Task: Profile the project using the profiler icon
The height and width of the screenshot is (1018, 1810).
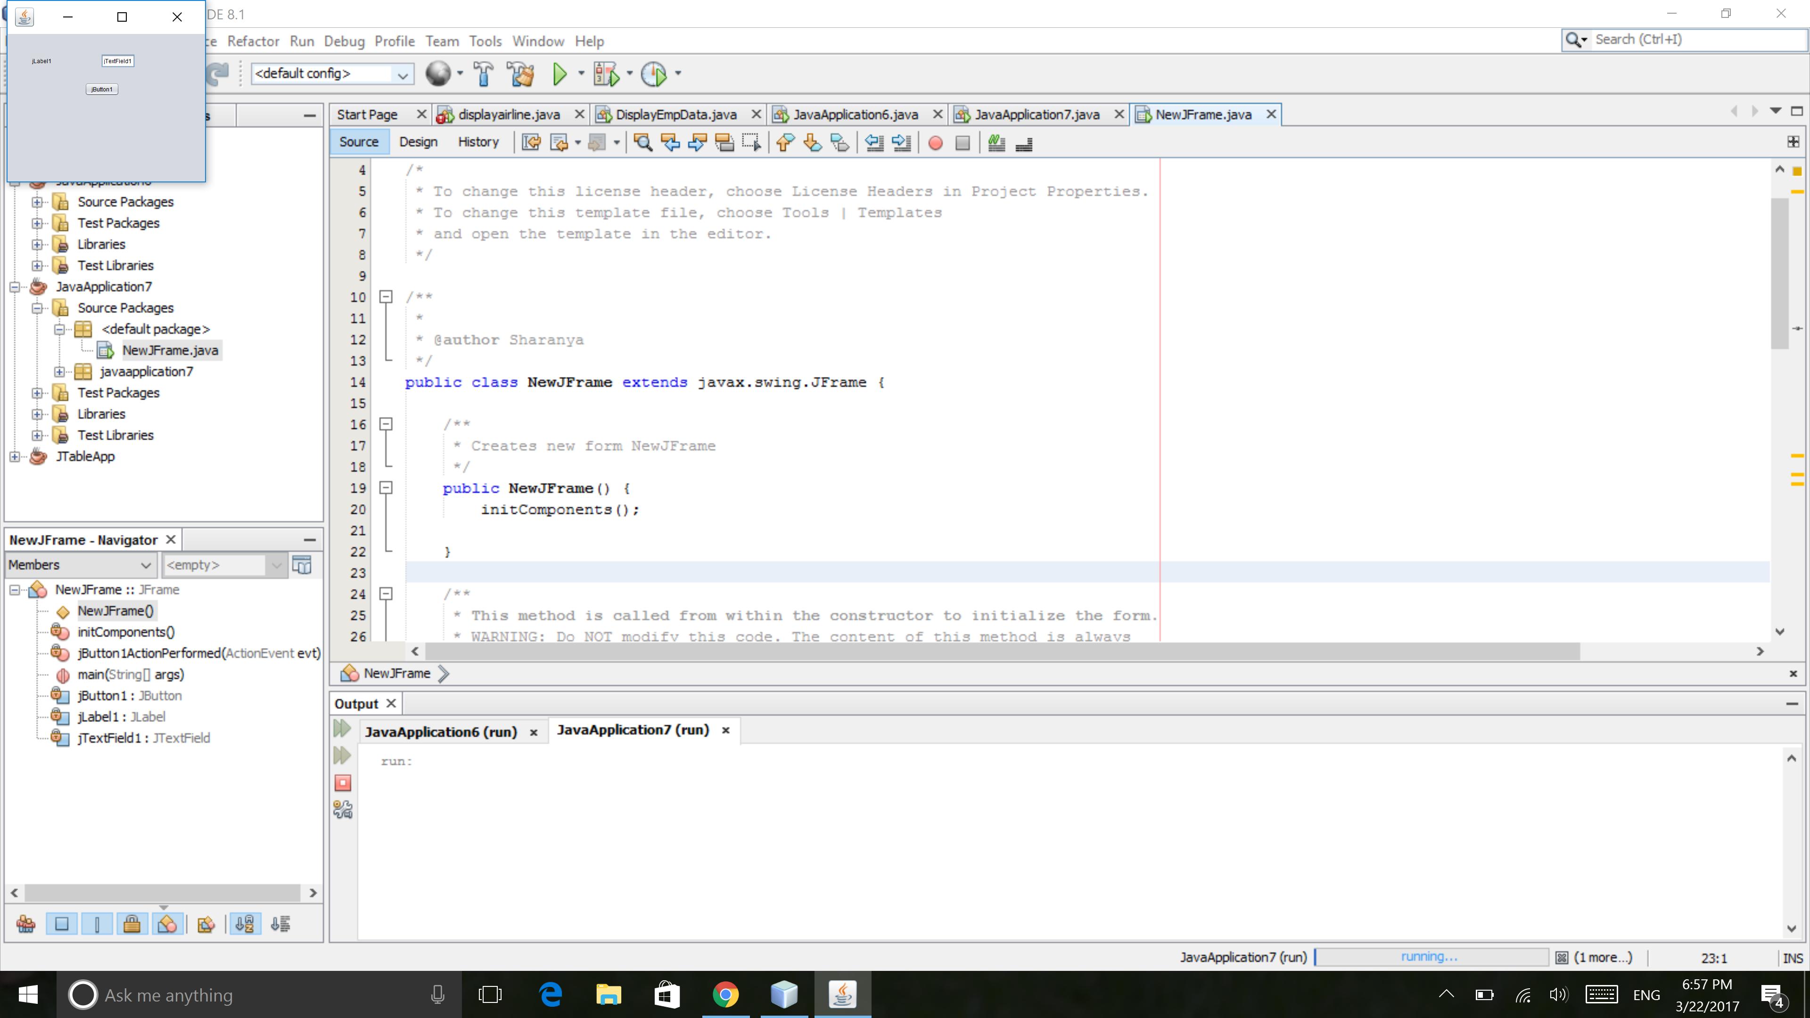Action: tap(655, 73)
